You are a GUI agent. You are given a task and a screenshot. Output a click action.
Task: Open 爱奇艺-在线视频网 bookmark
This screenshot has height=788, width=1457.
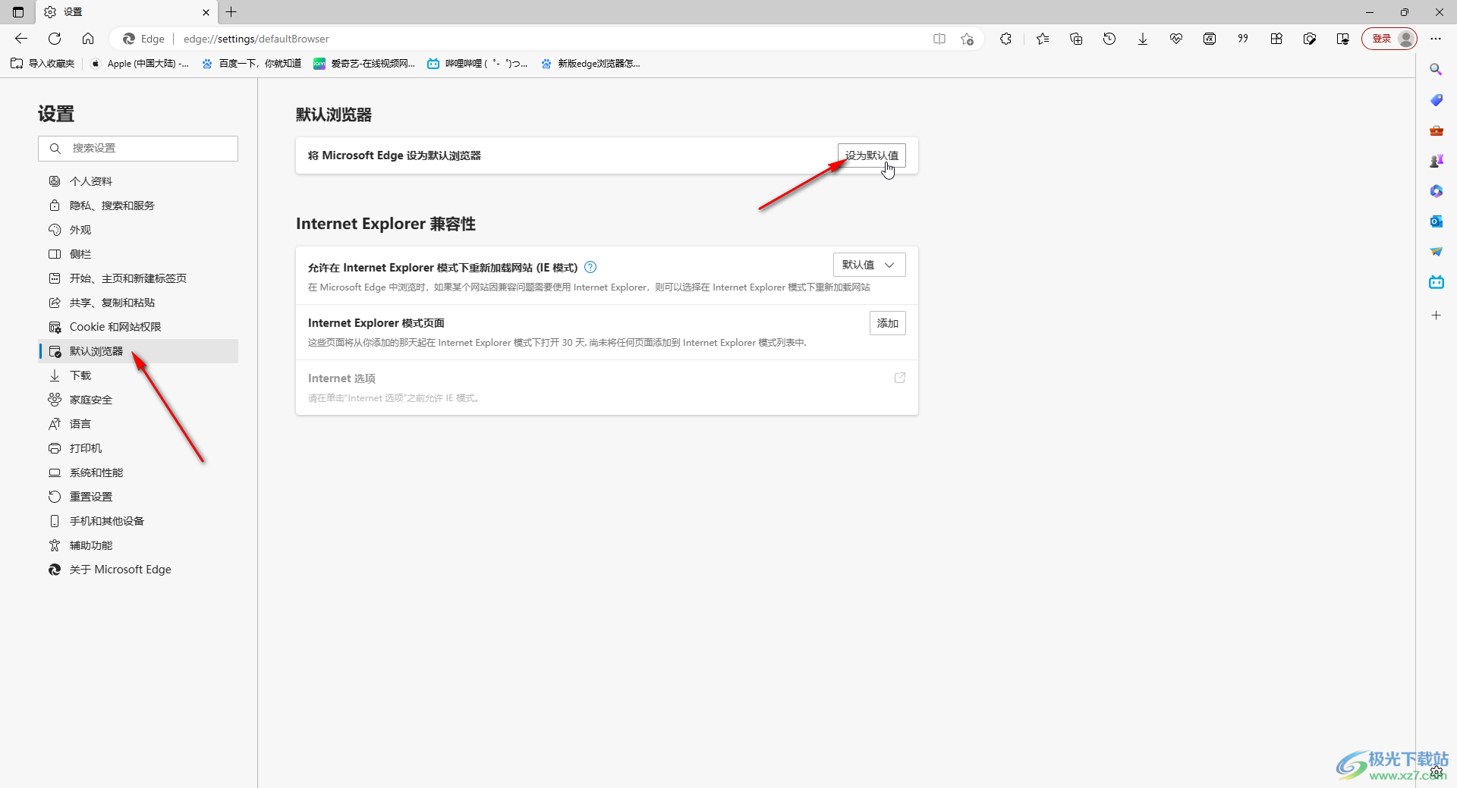click(364, 64)
